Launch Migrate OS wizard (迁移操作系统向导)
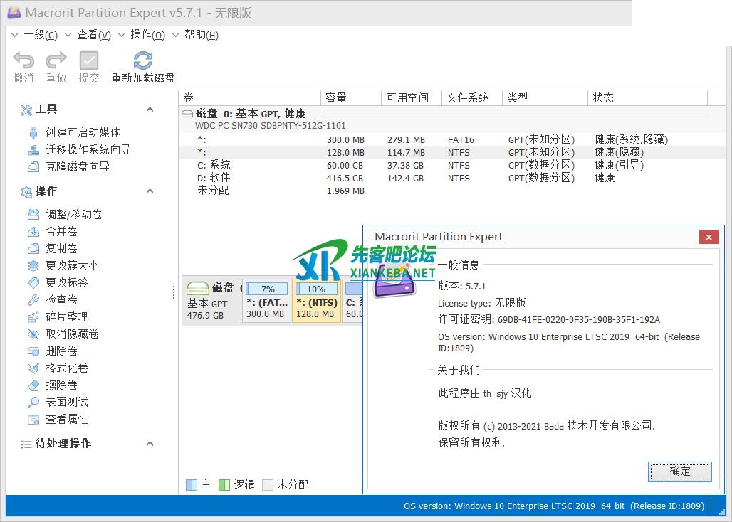 (x=88, y=149)
